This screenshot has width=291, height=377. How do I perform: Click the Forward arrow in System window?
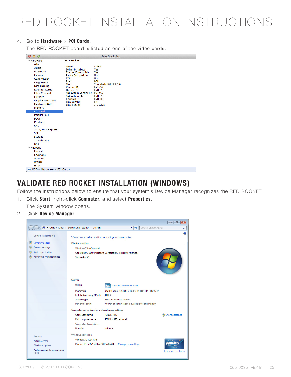pyautogui.click(x=36, y=228)
